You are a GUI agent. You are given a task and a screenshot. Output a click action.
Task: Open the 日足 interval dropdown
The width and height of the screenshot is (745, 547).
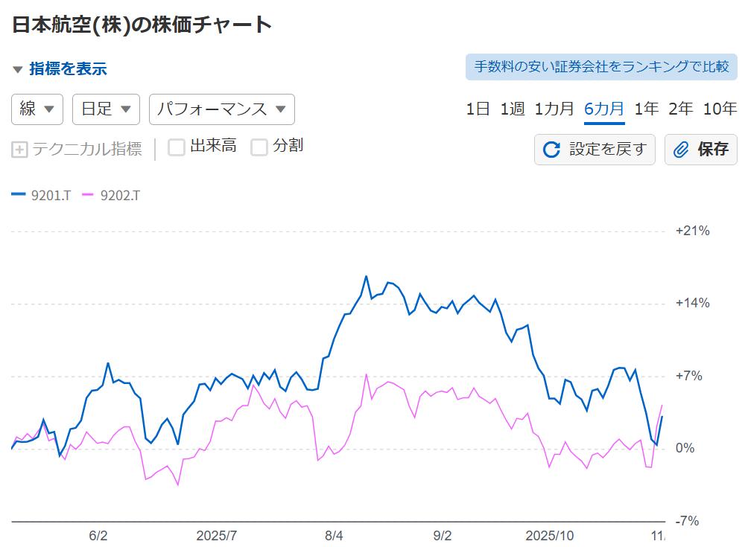pos(106,109)
